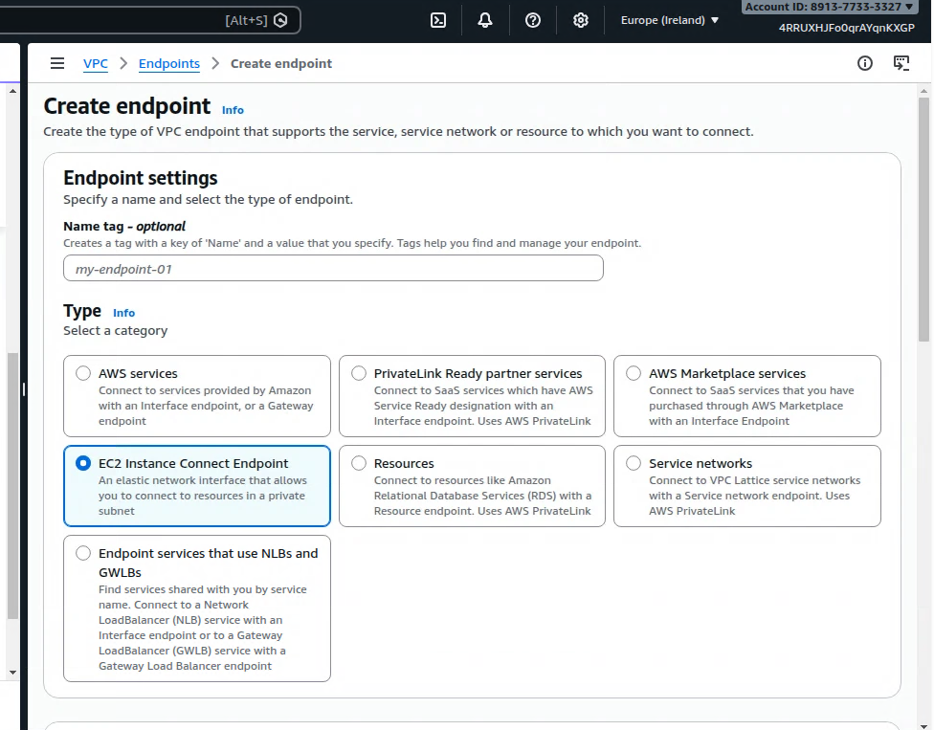934x730 pixels.
Task: Click the info circle icon in the breadcrumb bar
Action: click(x=865, y=64)
